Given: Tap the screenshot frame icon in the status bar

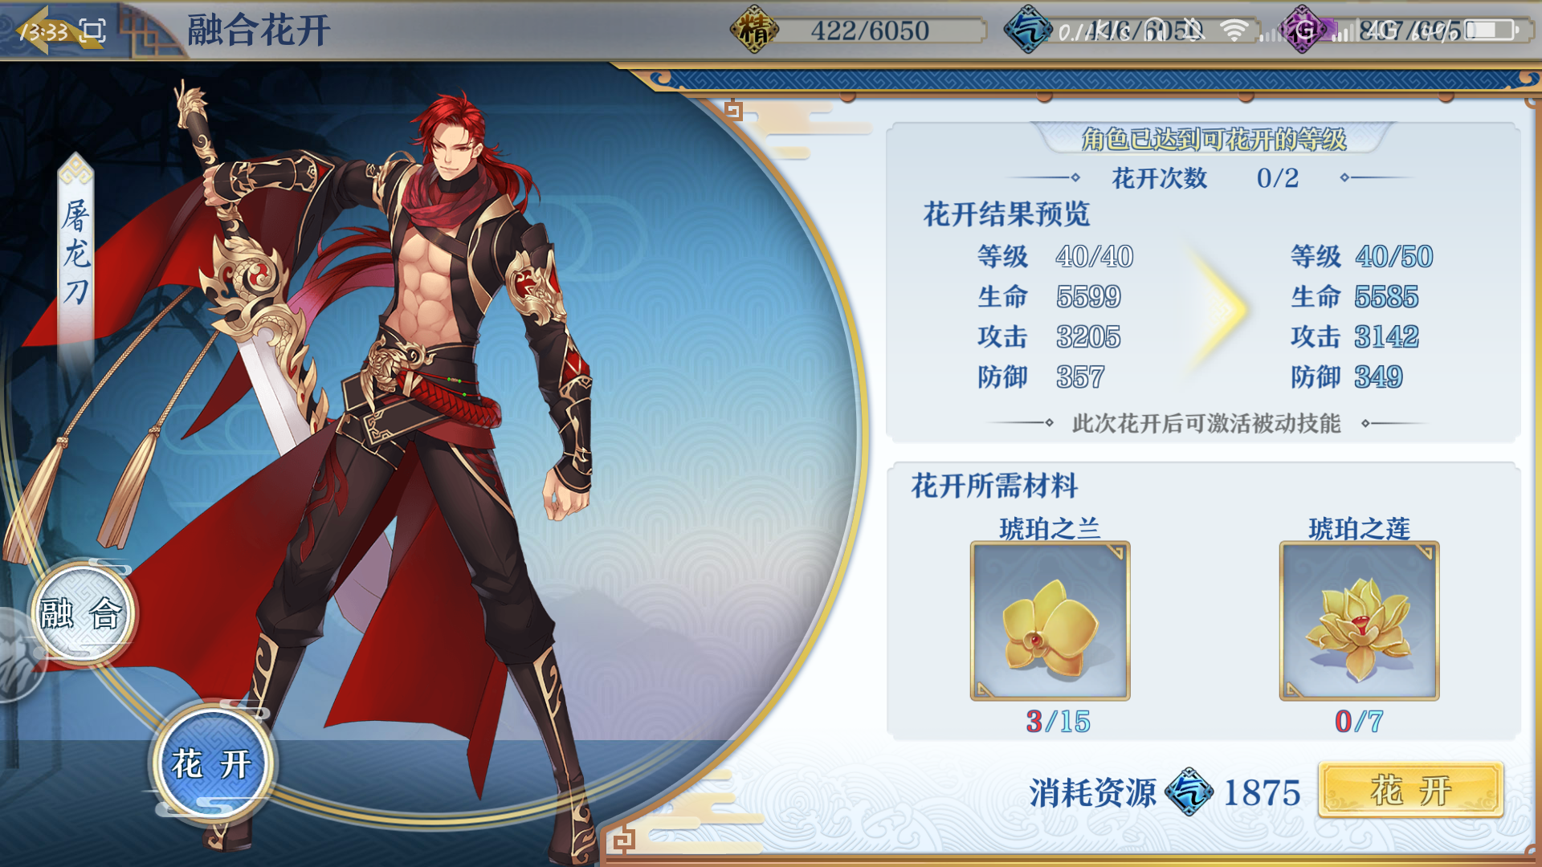Looking at the screenshot, I should [x=93, y=31].
